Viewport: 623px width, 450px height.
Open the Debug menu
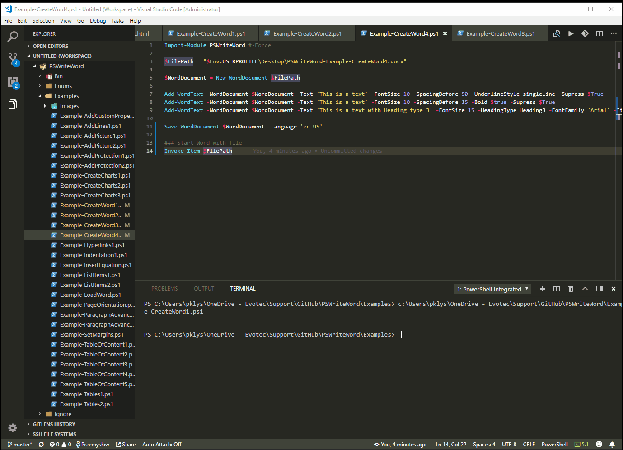tap(98, 21)
